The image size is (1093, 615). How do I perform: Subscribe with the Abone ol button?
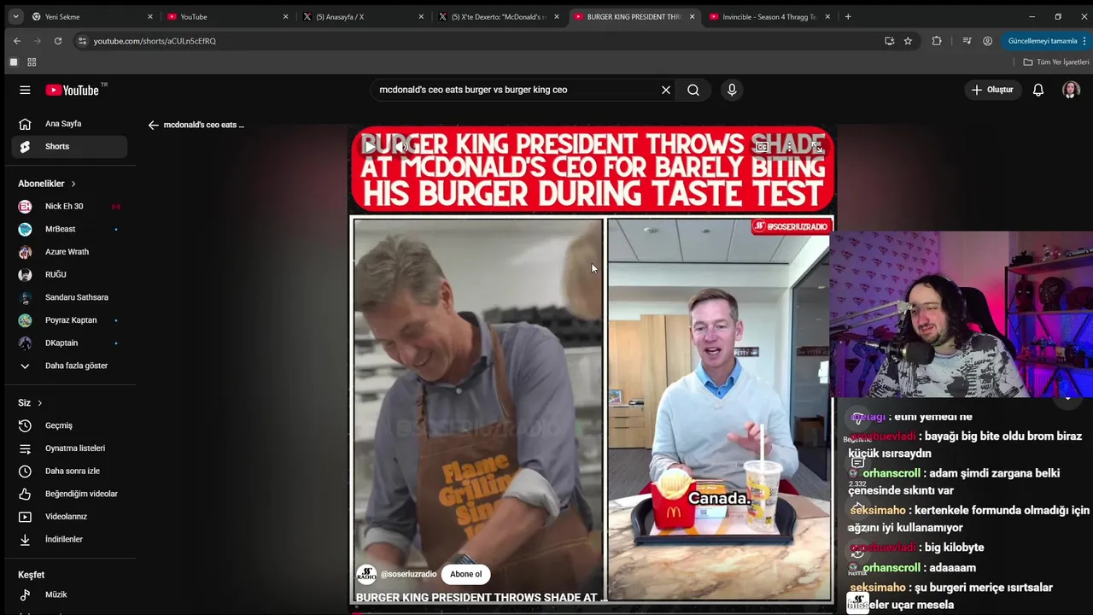pos(465,574)
